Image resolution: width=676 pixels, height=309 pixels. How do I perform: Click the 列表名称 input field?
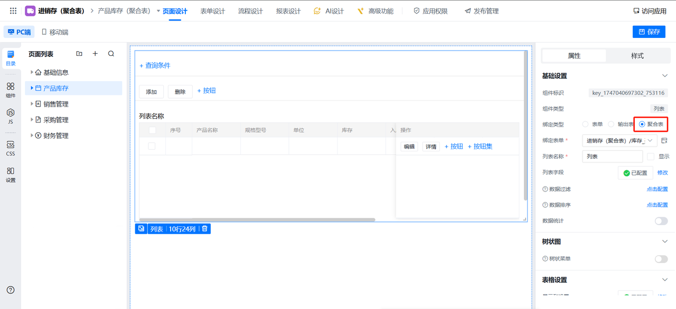point(612,157)
